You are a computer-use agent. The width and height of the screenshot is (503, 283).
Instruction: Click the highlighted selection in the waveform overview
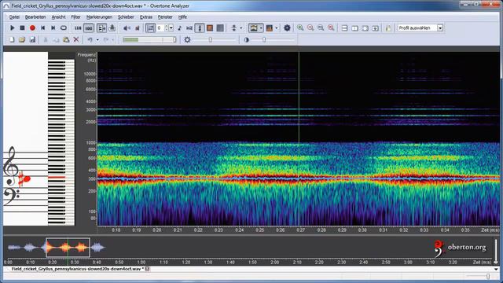68,248
